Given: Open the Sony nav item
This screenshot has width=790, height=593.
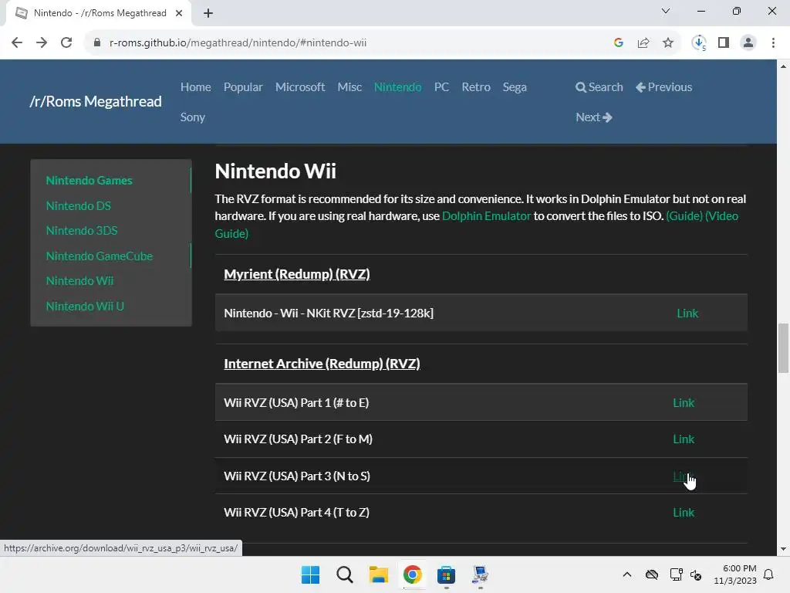Looking at the screenshot, I should (192, 117).
